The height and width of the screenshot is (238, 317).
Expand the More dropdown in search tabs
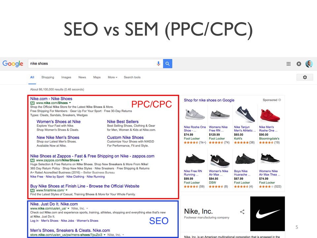tap(113, 77)
